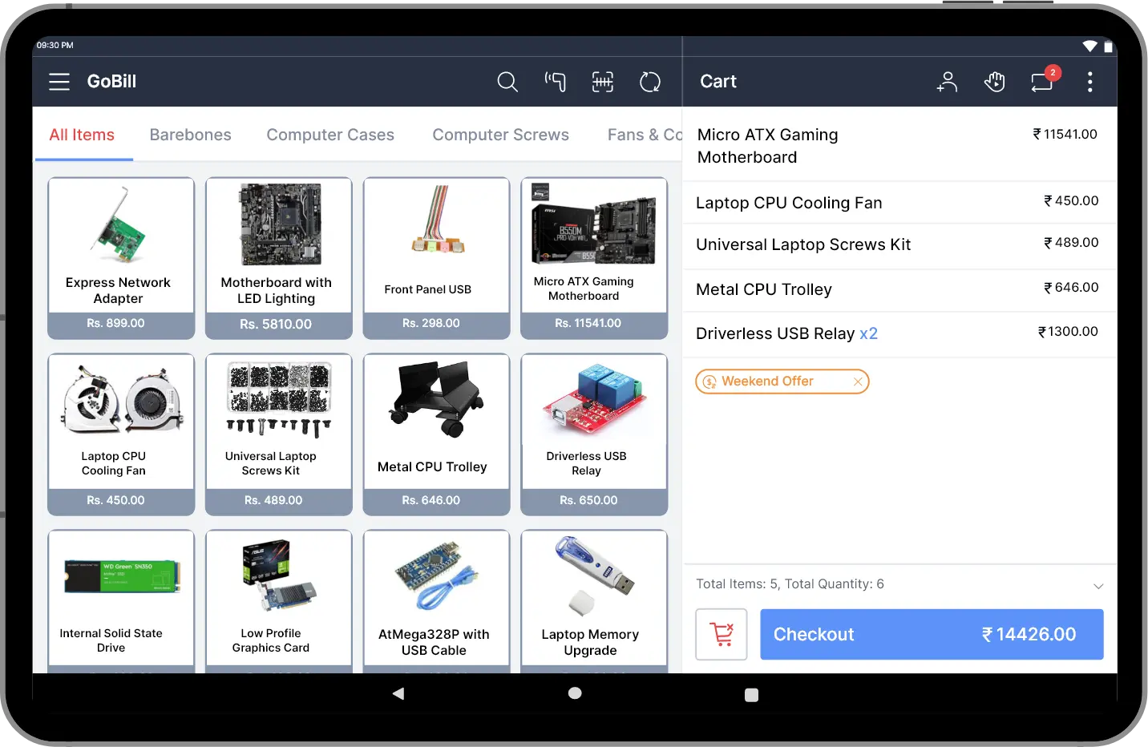Switch to the Barebones category tab
The image size is (1148, 747).
(x=190, y=135)
